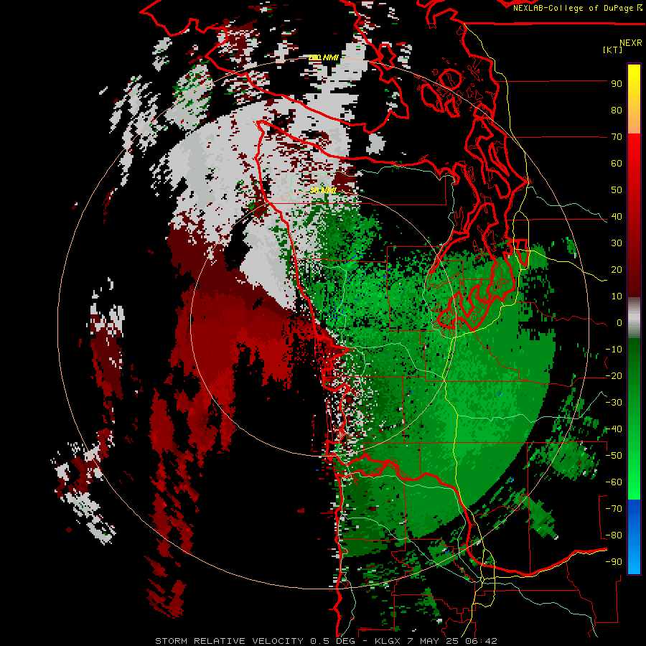646x646 pixels.
Task: Pick the gray zero-velocity band of the color bar
Action: click(x=634, y=318)
